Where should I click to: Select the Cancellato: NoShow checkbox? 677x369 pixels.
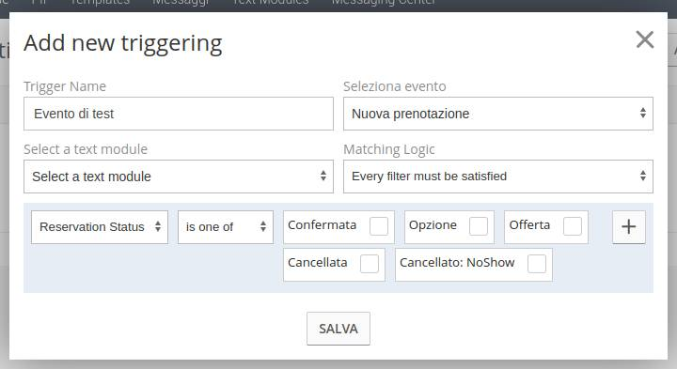537,264
